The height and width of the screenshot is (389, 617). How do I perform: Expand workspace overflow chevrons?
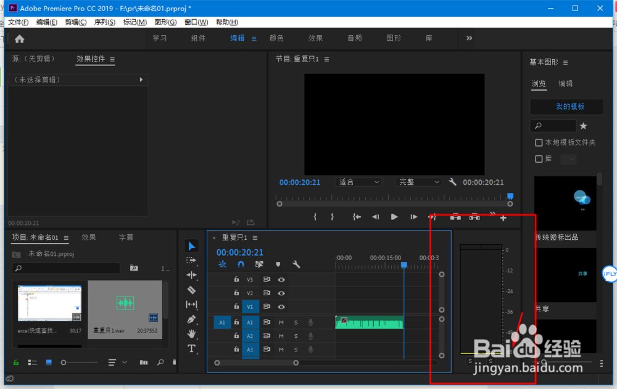[x=469, y=38]
